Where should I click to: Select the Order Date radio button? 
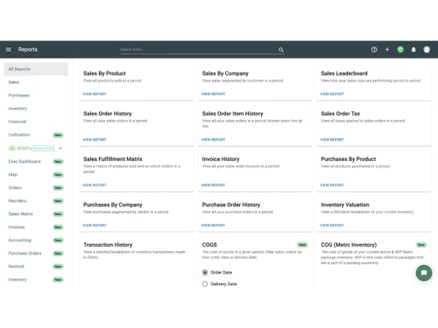[205, 272]
